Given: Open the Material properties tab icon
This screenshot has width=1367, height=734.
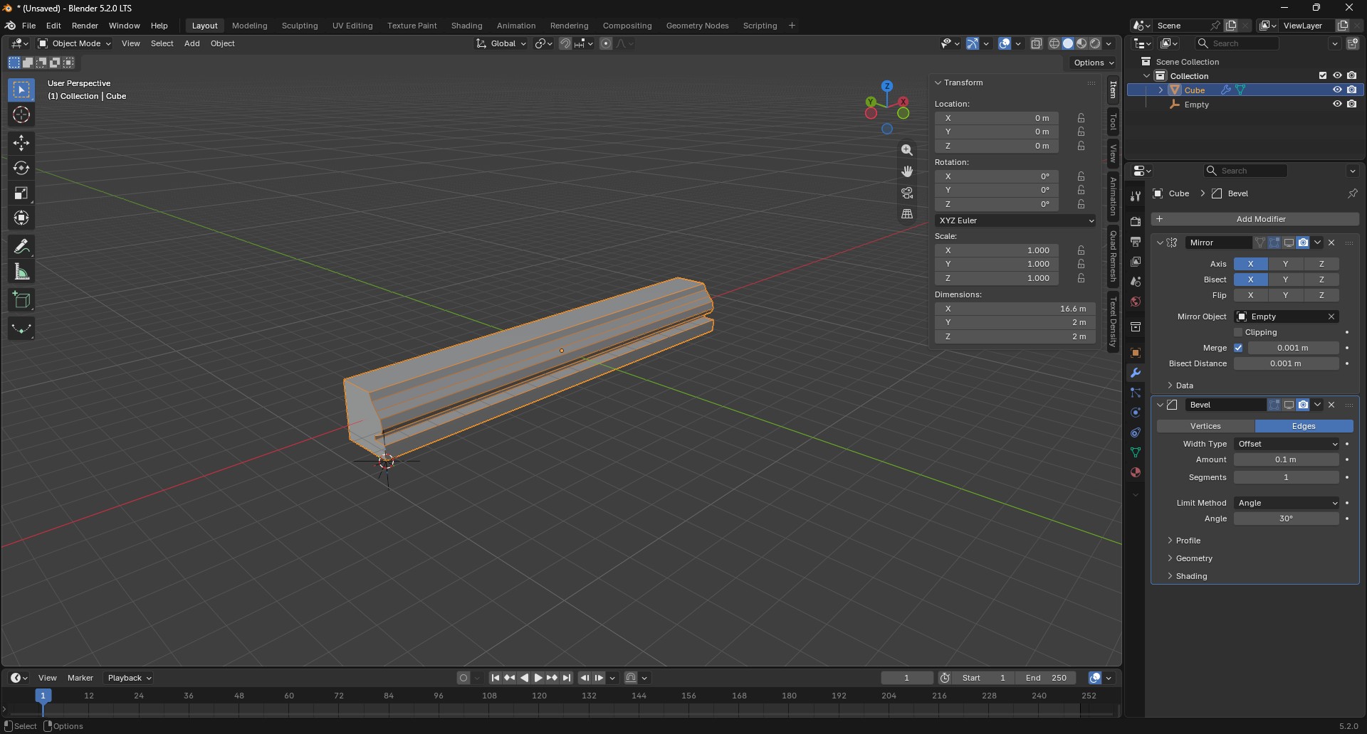Looking at the screenshot, I should (1136, 472).
